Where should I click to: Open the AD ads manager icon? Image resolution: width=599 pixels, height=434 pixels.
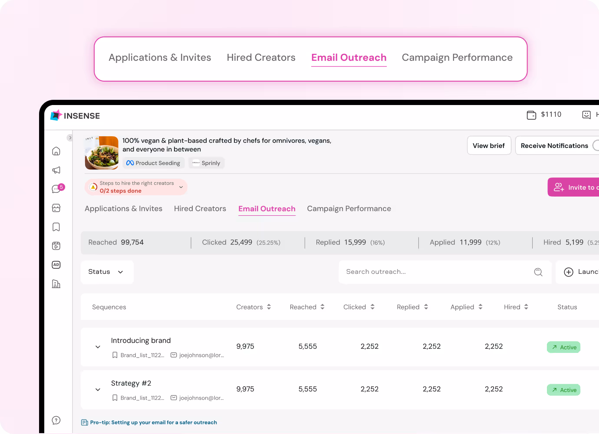56,265
